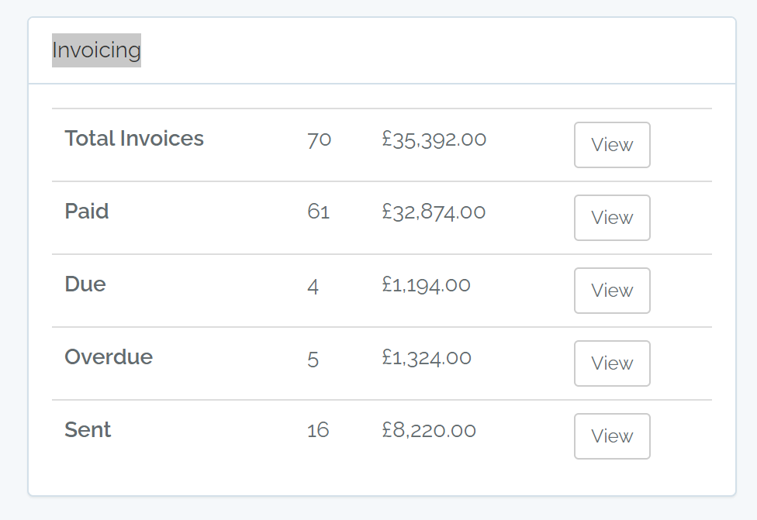The height and width of the screenshot is (520, 757).
Task: Click the overdue count of 5
Action: tap(313, 360)
